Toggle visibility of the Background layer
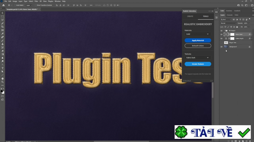This screenshot has height=142, width=254. click(x=222, y=47)
